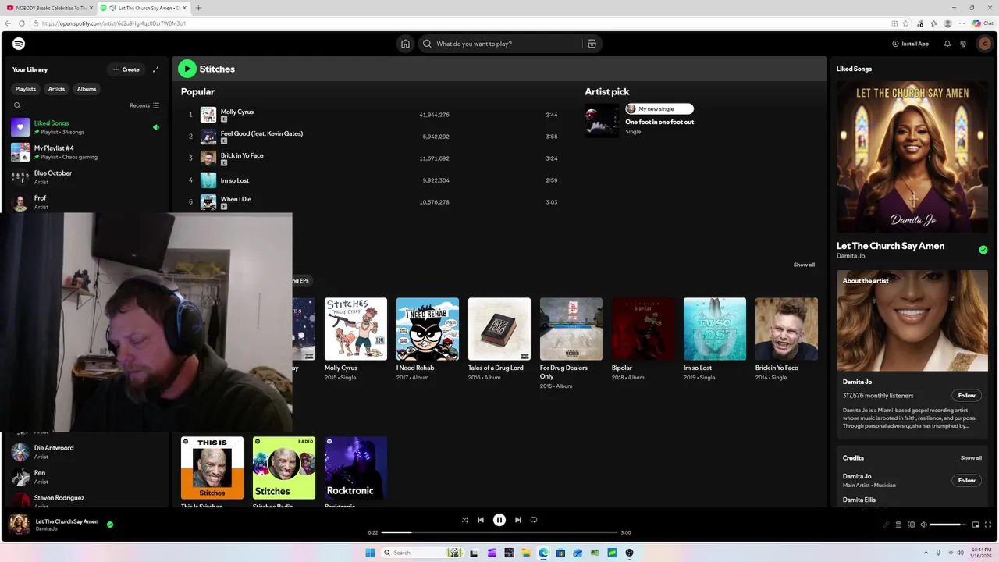This screenshot has width=999, height=562.
Task: Go to Spotify Home via house icon
Action: (x=405, y=44)
